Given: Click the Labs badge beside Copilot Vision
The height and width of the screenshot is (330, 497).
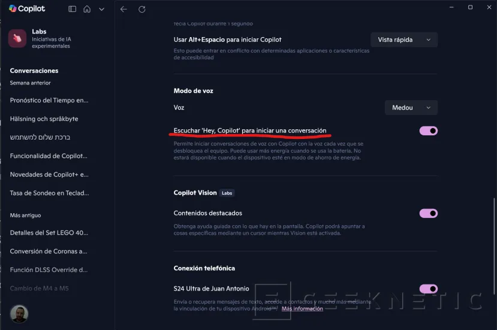Looking at the screenshot, I should coord(227,193).
